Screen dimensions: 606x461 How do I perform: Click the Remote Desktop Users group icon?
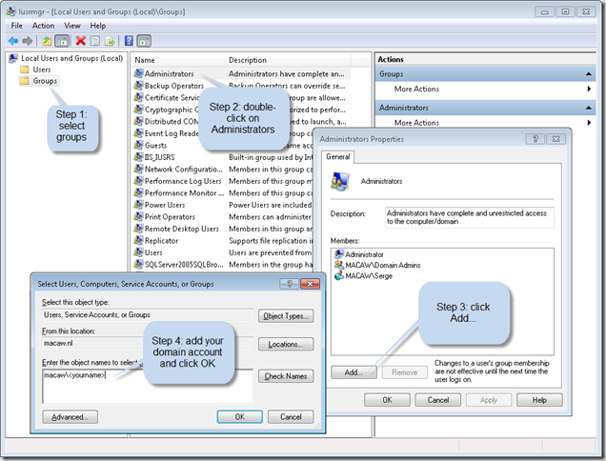point(138,229)
